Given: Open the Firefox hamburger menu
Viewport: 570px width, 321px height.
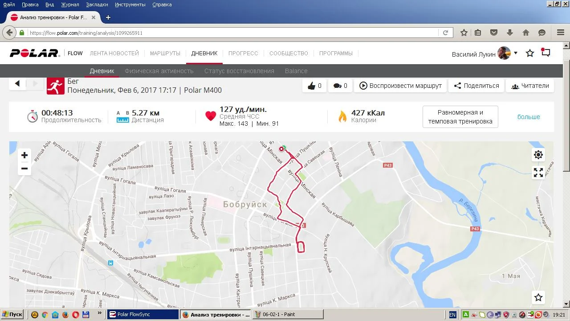Looking at the screenshot, I should click(561, 33).
